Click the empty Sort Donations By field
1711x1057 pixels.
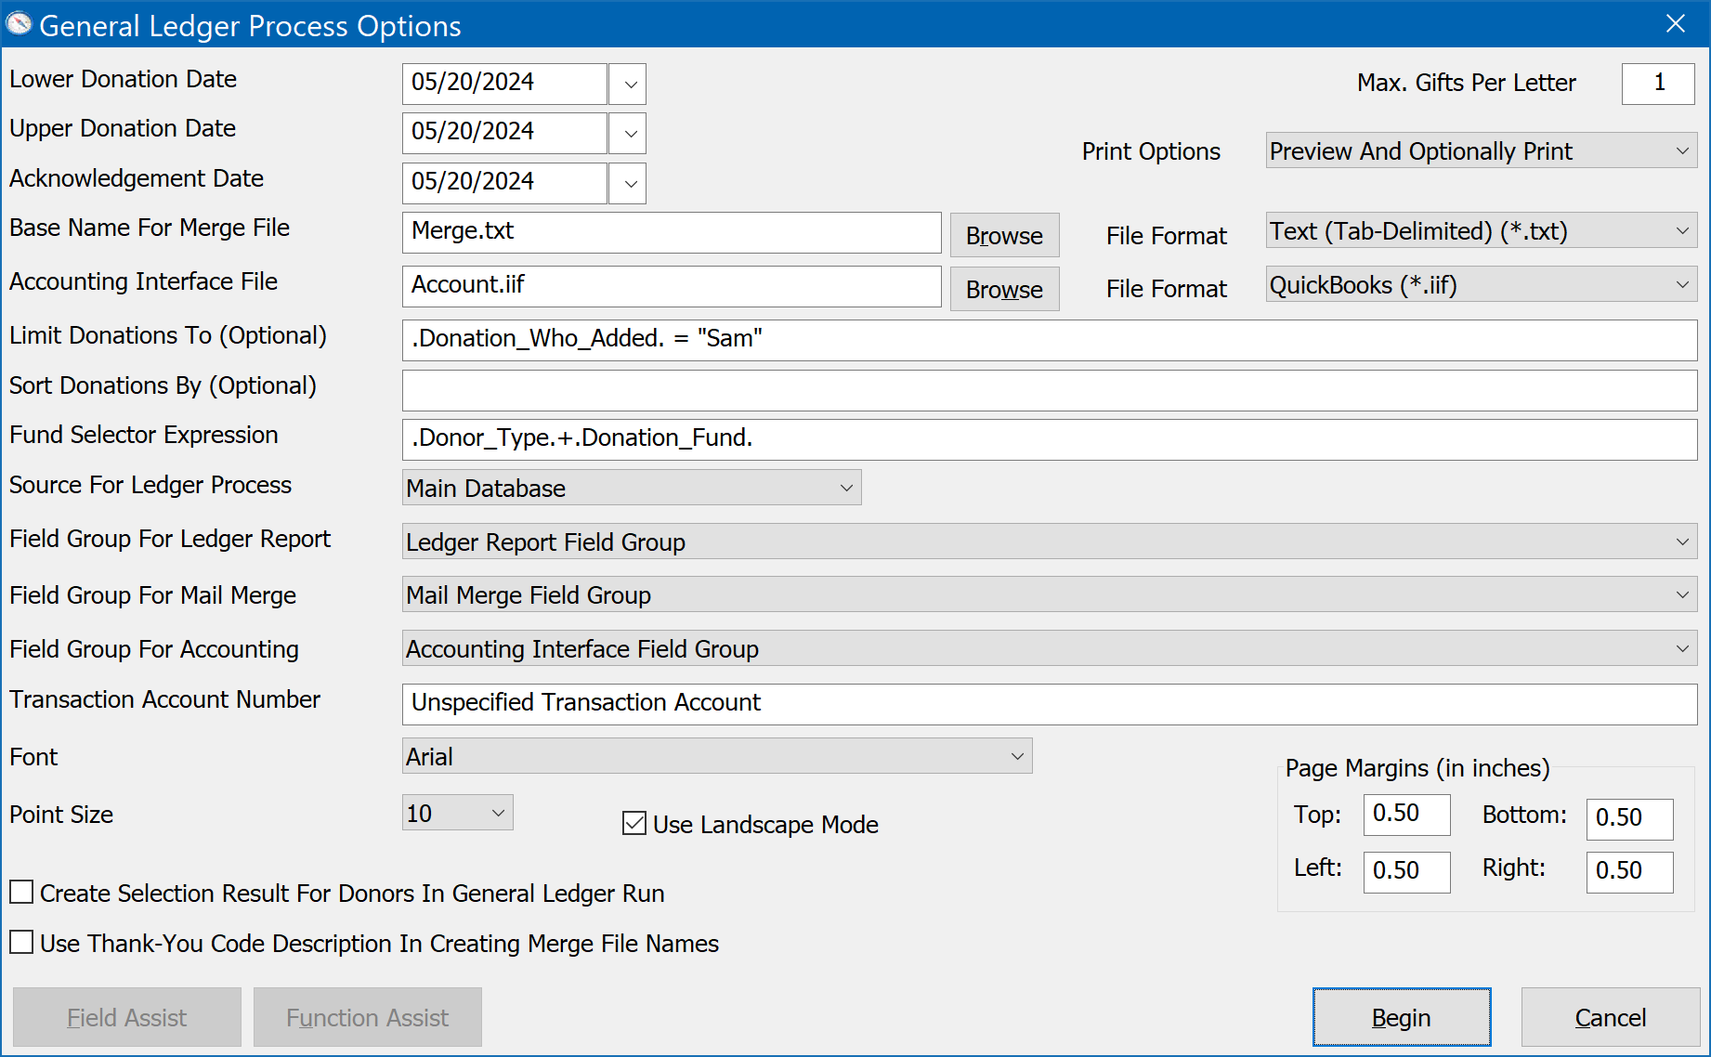[x=1050, y=390]
